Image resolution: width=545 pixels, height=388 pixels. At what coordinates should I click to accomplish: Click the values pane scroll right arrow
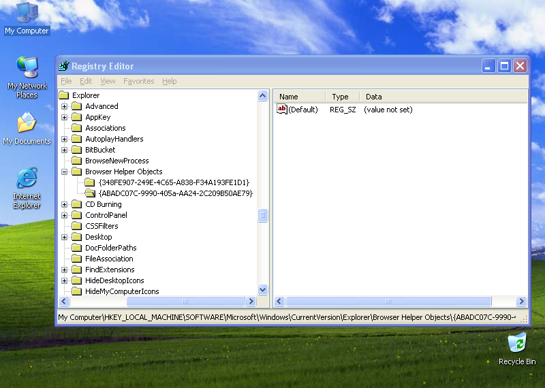pyautogui.click(x=521, y=301)
